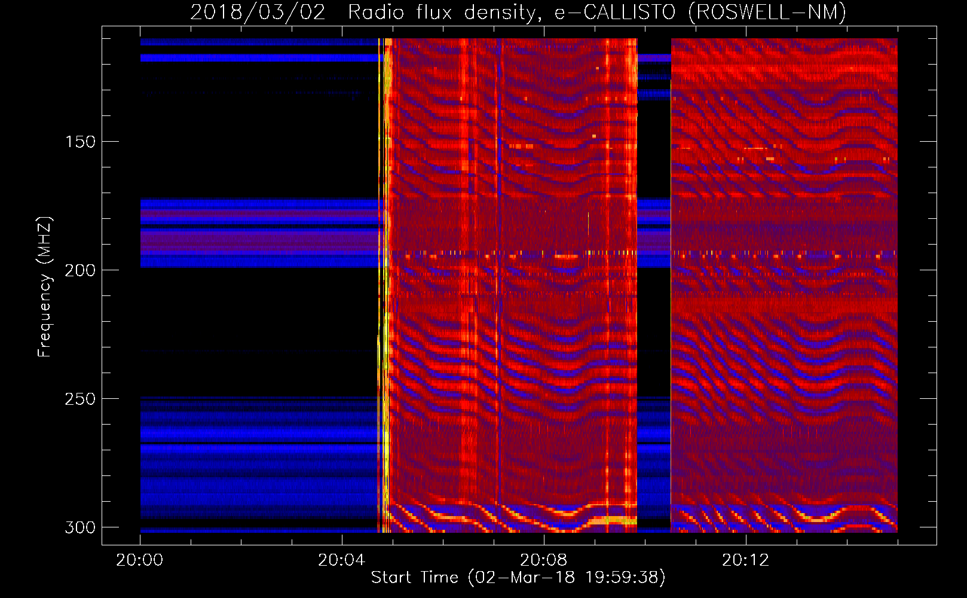Image resolution: width=967 pixels, height=598 pixels.
Task: Select the 'Frequency (MHZ)' y-axis label
Action: 45,287
